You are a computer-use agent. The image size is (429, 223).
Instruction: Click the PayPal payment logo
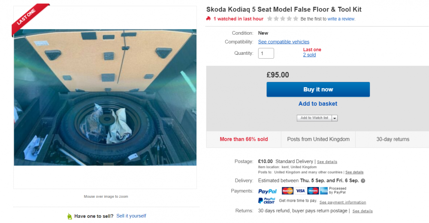267,191
